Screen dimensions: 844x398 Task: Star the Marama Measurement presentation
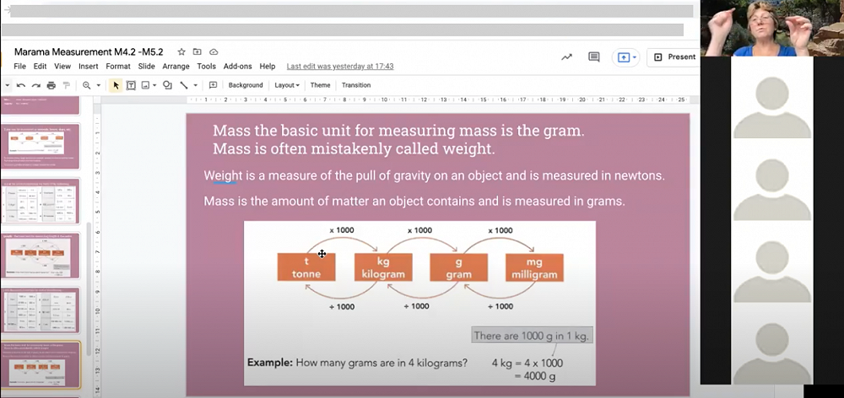point(181,51)
